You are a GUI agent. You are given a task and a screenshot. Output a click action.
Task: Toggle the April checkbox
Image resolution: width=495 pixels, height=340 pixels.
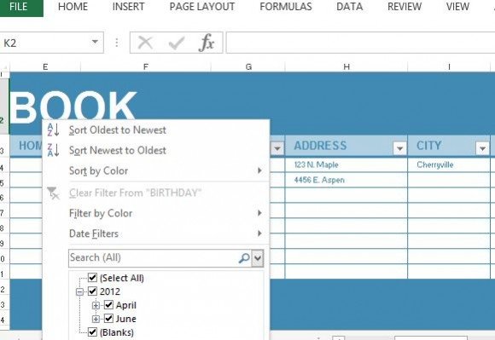tap(108, 304)
